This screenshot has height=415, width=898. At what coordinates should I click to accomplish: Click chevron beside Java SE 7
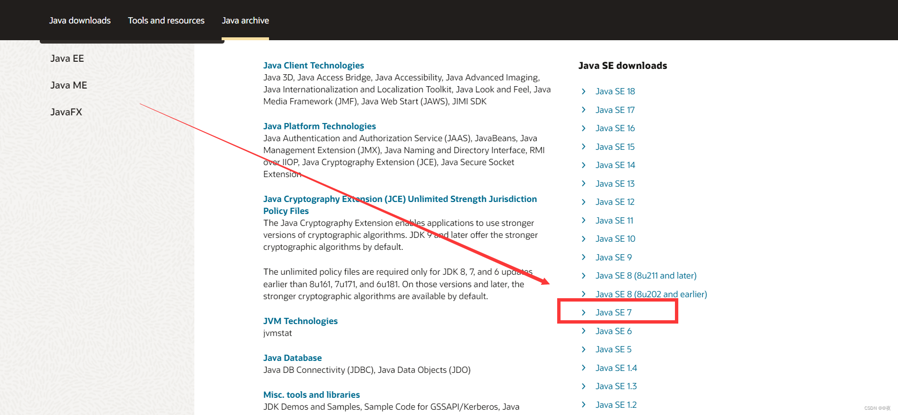point(584,313)
